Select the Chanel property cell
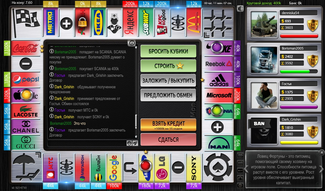The image size is (325, 191). [x=26, y=127]
